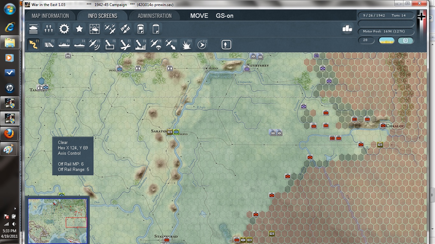Open the flagged clipboard report icon
The image size is (435, 244).
pyautogui.click(x=140, y=29)
